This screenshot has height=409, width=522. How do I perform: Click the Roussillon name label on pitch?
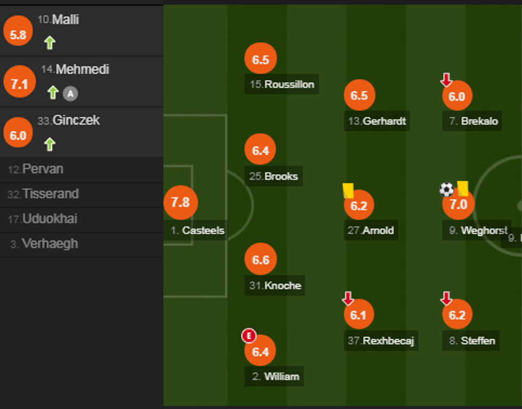[282, 84]
